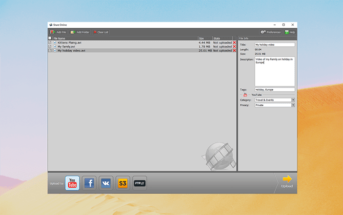
Task: Click the Clear List button
Action: (x=101, y=32)
